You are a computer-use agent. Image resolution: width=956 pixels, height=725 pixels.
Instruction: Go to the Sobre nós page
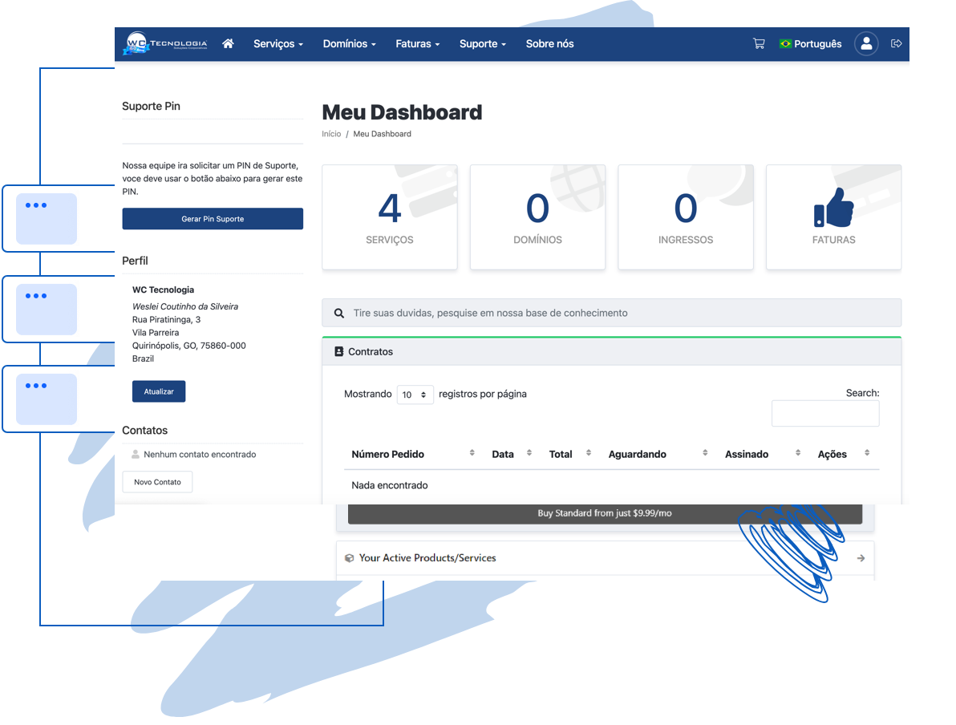[549, 44]
